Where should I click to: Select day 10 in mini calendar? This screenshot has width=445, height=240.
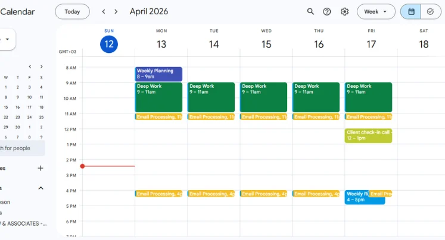[30, 97]
